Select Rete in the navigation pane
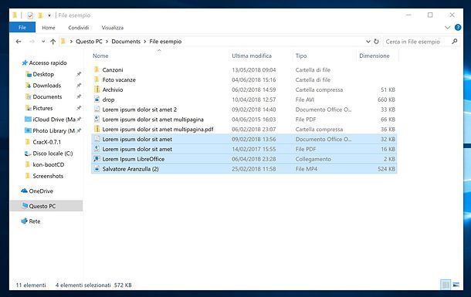This screenshot has width=471, height=297. point(35,221)
